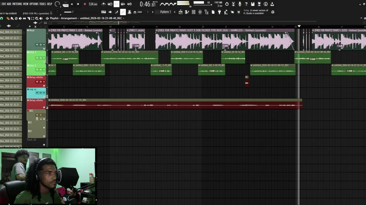Screen dimensions: 366x205
Task: Open the undo history icon
Action: [227, 4]
